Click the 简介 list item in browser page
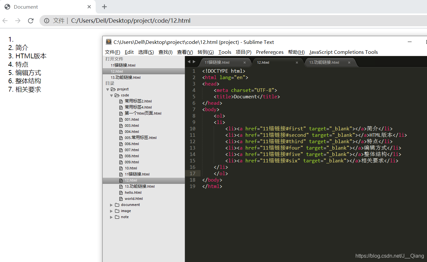 [x=22, y=48]
